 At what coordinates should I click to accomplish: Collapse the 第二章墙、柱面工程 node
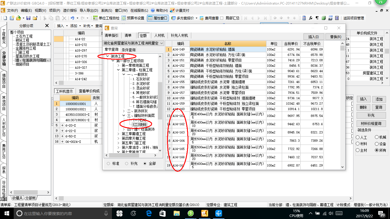coord(118,70)
